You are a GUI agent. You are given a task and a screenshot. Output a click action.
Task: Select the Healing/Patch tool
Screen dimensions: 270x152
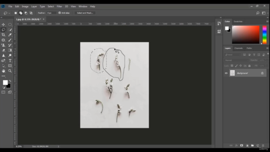pyautogui.click(x=3, y=40)
